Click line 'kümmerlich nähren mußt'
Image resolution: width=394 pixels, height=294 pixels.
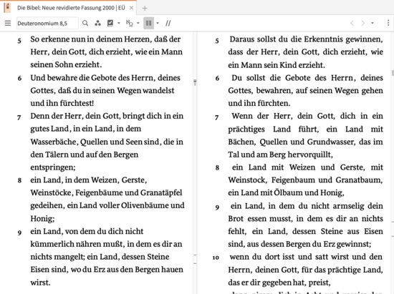[106, 244]
